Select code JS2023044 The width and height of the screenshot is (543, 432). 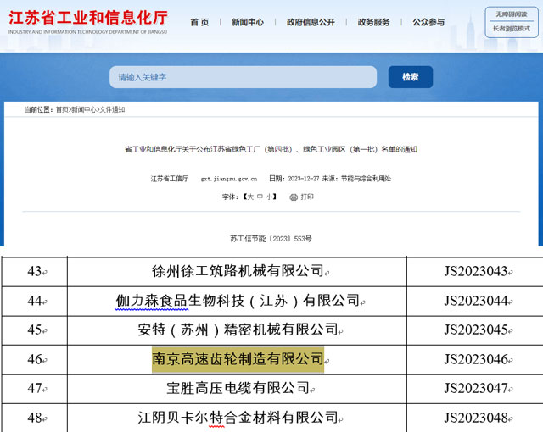tap(476, 301)
